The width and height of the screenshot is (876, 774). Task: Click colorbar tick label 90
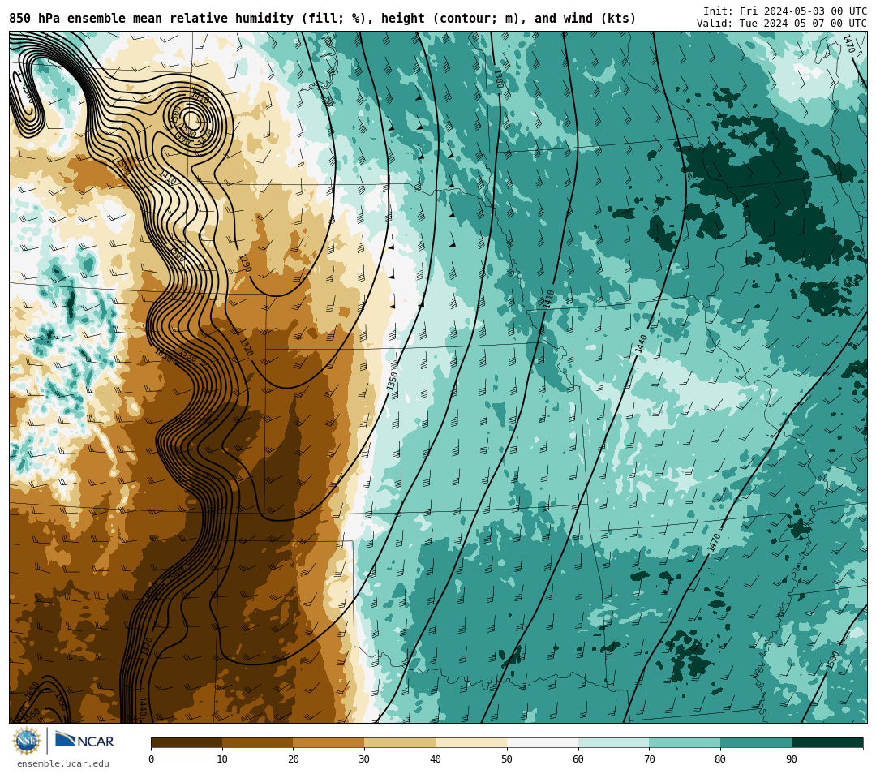792,759
